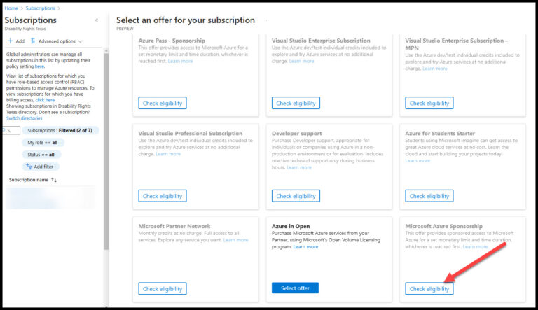Click the left panel vertical scrollbar
538x310 pixels.
(106, 151)
